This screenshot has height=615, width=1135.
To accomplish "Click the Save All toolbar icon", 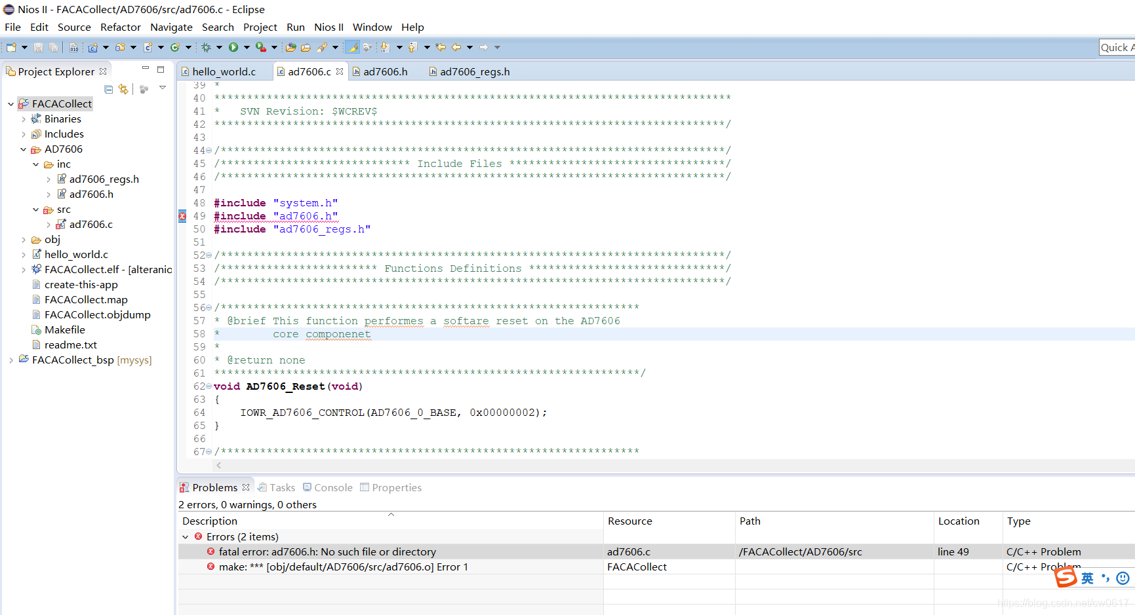I will click(53, 47).
